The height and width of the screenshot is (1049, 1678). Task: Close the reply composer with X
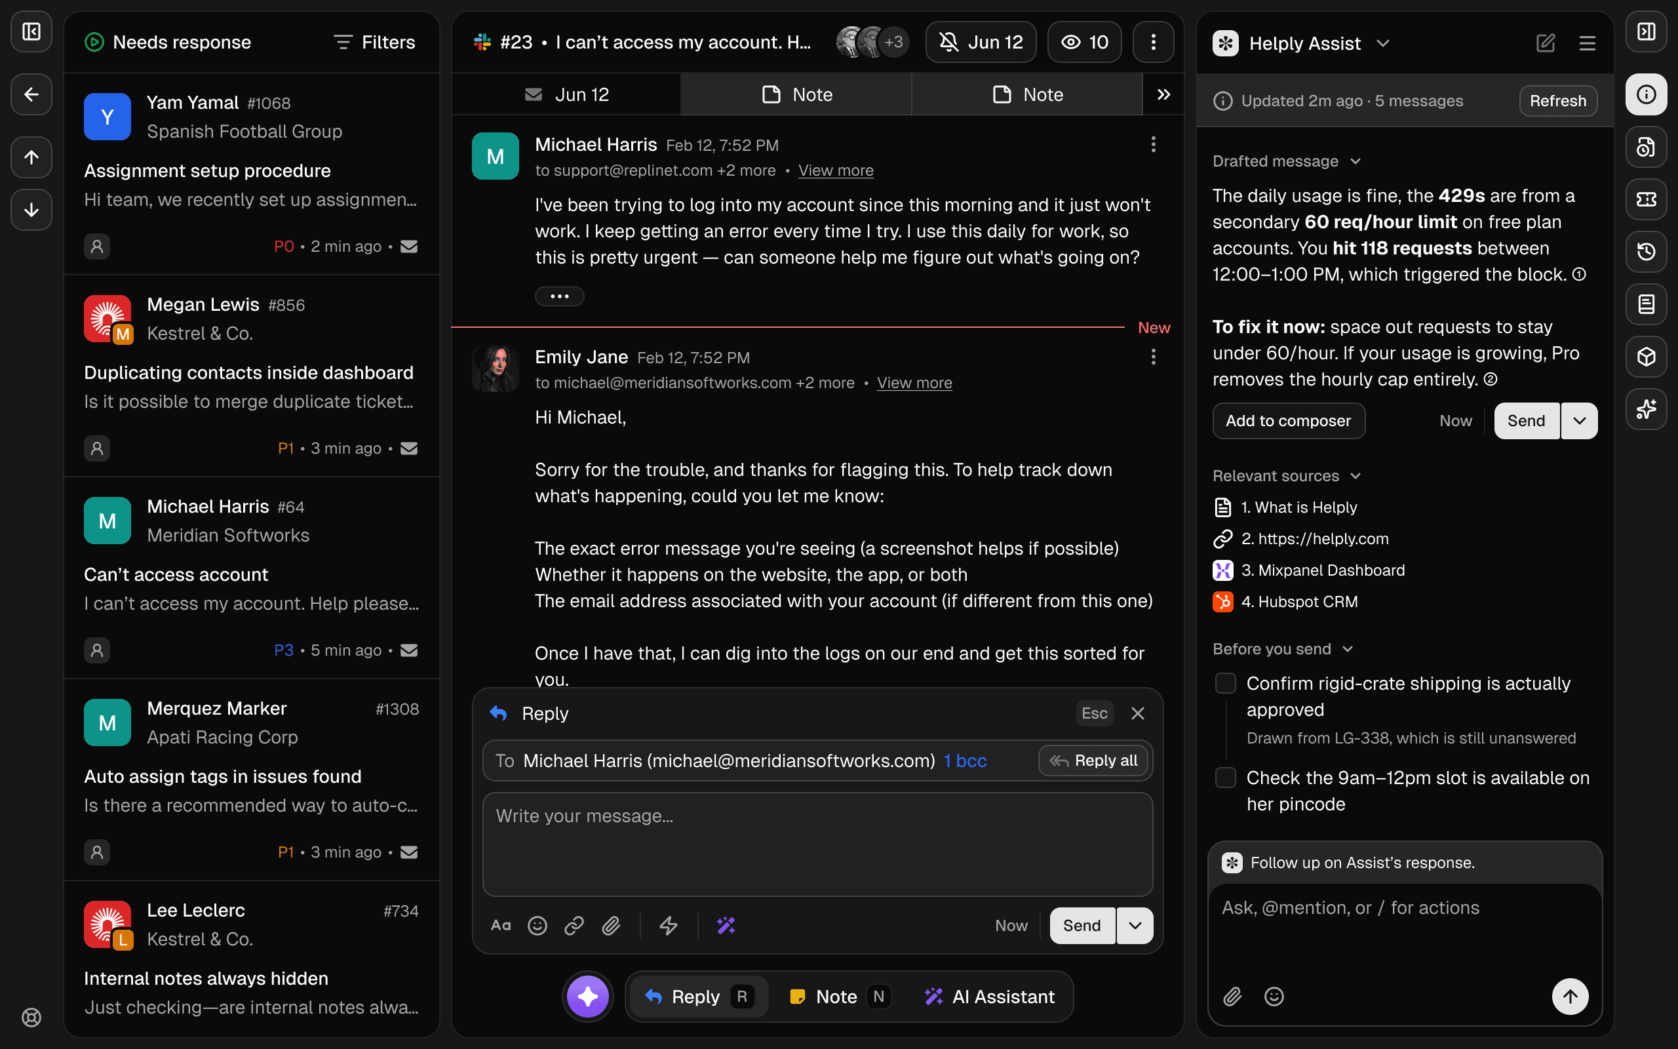pos(1137,713)
